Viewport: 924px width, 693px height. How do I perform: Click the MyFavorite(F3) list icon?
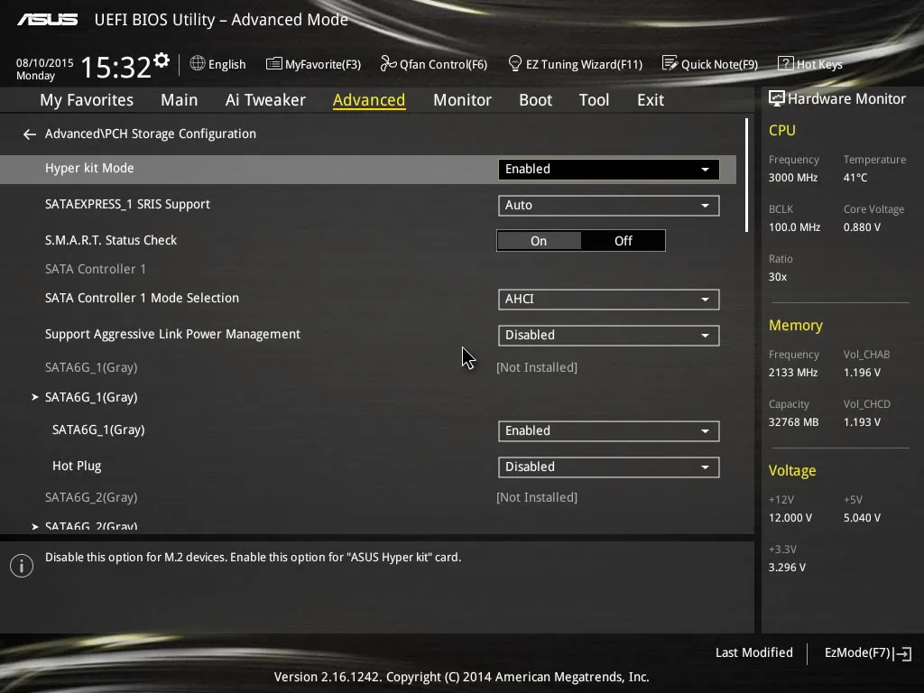(274, 64)
